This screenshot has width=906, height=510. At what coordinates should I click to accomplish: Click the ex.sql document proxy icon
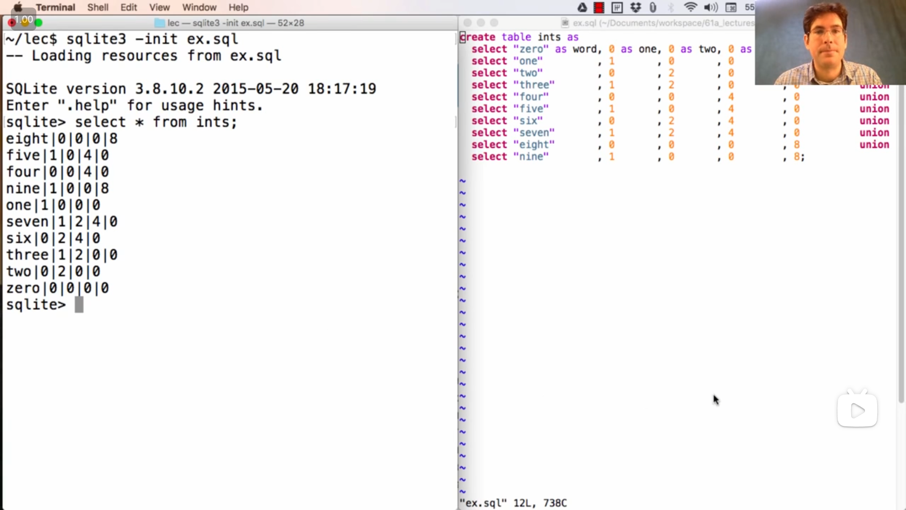tap(565, 23)
